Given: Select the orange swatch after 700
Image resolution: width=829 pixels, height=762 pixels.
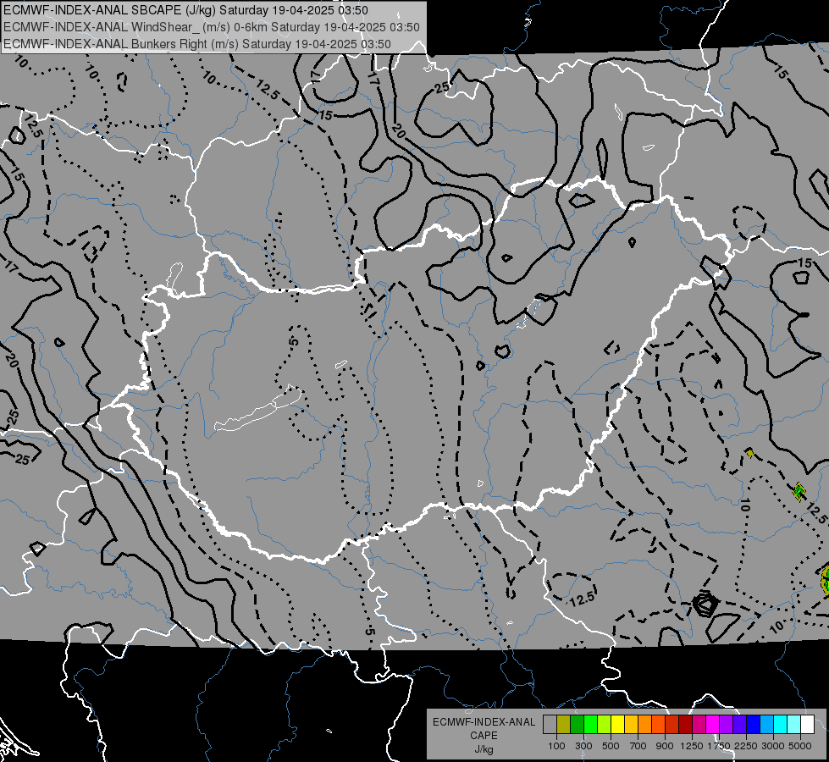Looking at the screenshot, I should click(x=644, y=725).
